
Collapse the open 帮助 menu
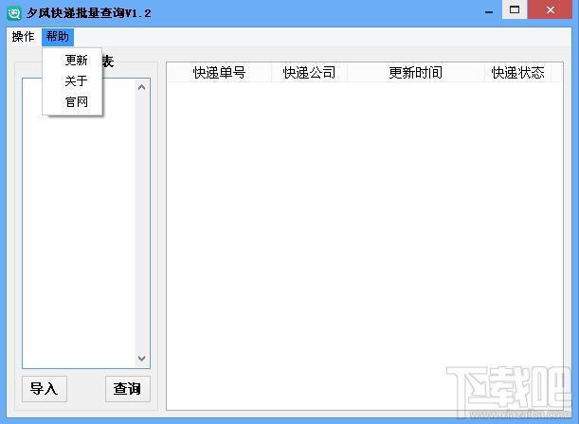point(57,37)
